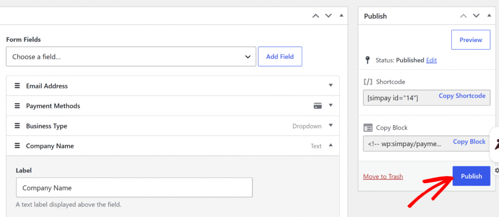Expand the Payment Methods field row
The height and width of the screenshot is (217, 499).
(331, 105)
